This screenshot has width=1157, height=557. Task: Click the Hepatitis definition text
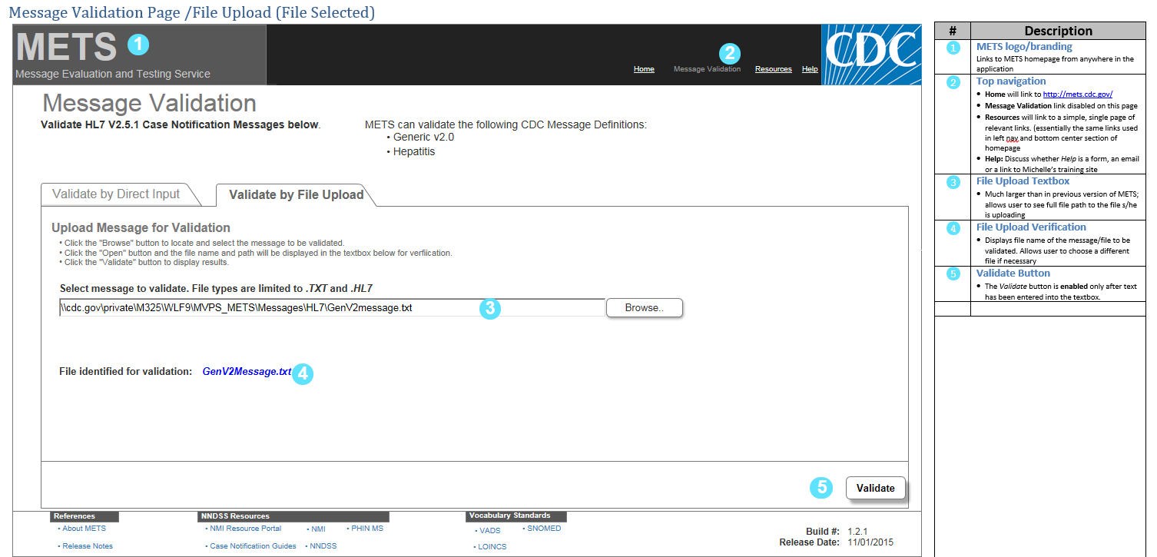click(414, 152)
